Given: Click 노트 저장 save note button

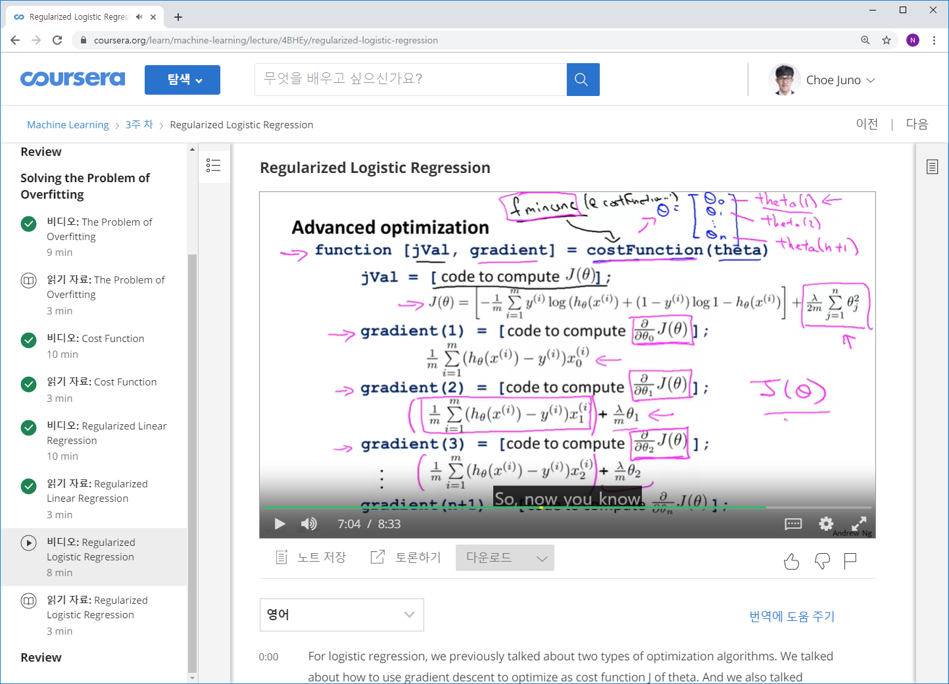Looking at the screenshot, I should click(311, 557).
